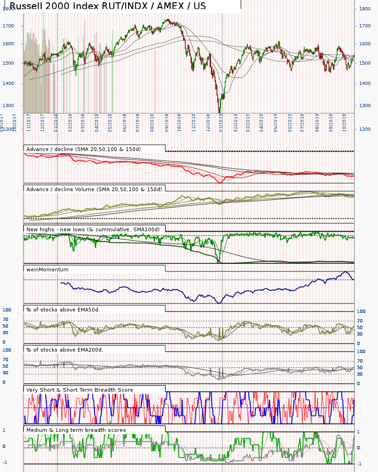
Task: Click the 09/2018 date label
Action: 166,123
